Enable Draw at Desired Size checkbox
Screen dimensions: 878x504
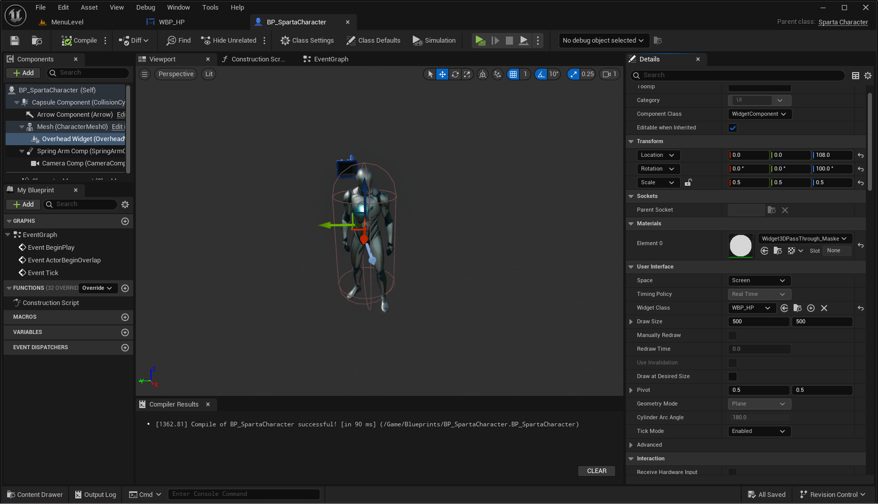(733, 377)
